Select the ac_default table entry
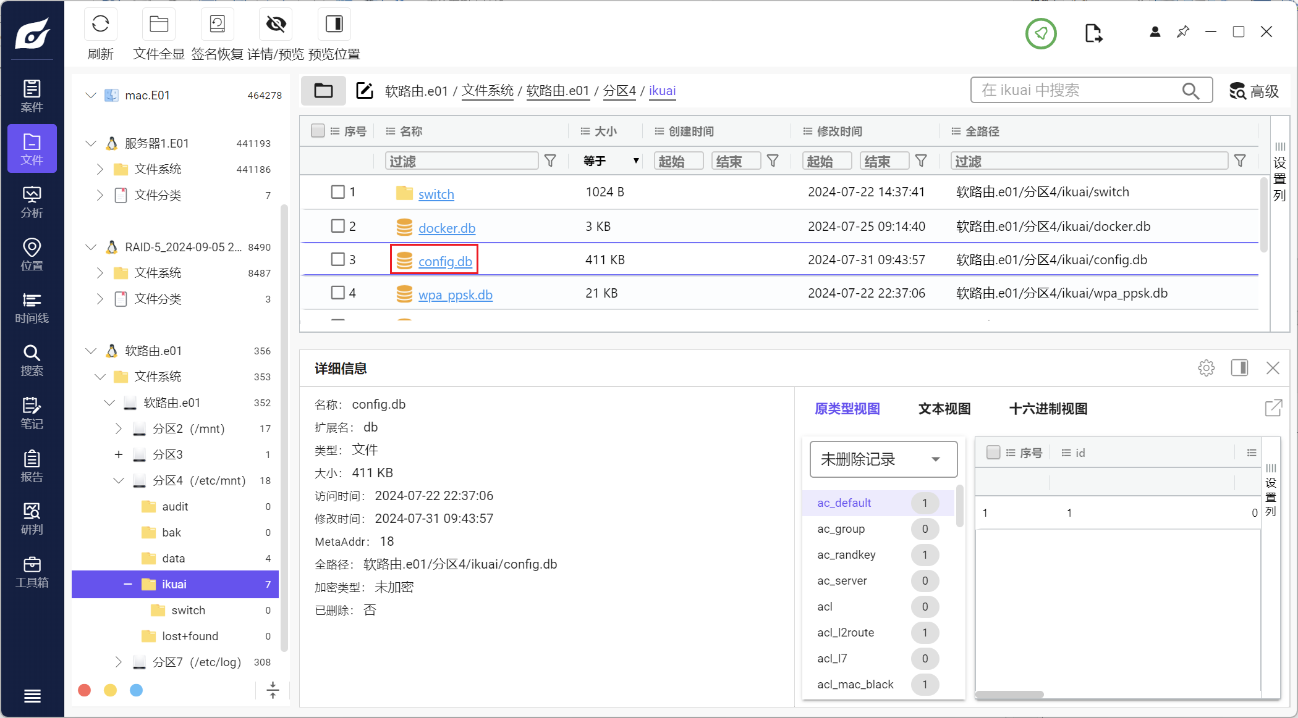1298x718 pixels. tap(878, 503)
